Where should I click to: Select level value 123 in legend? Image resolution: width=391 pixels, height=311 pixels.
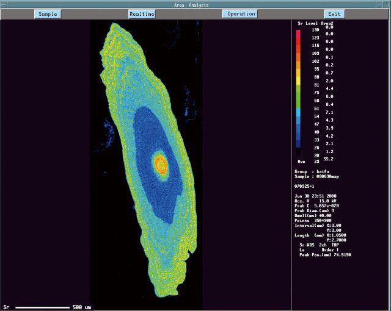(x=315, y=38)
